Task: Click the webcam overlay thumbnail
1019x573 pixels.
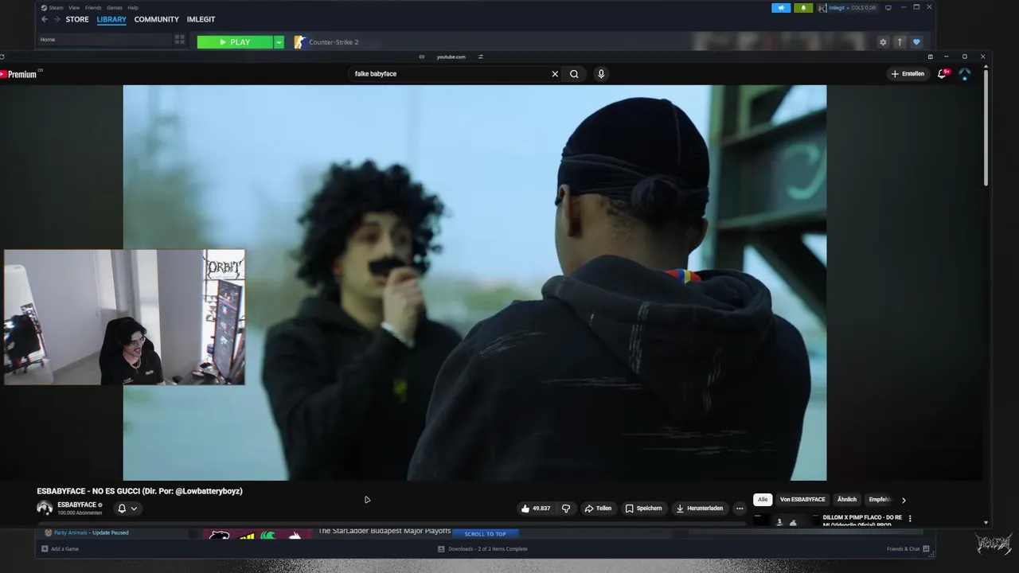Action: [x=124, y=318]
